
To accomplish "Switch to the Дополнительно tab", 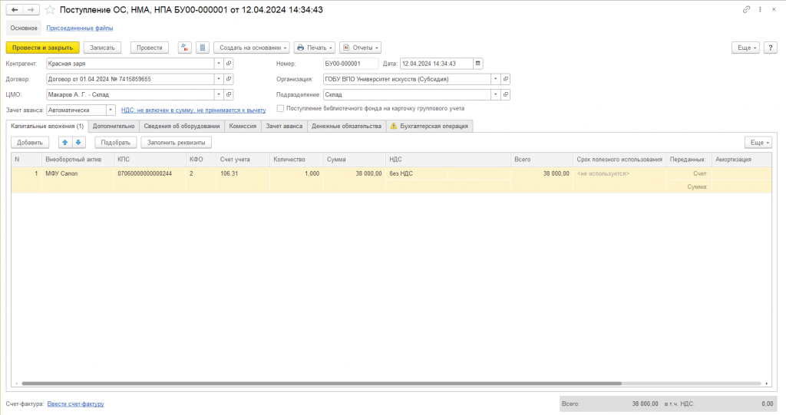I will tap(114, 127).
